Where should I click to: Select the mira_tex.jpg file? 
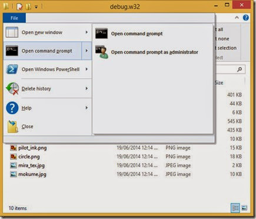(31, 165)
